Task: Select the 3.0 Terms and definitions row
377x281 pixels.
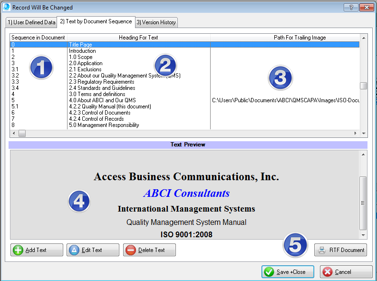Action: (x=184, y=94)
